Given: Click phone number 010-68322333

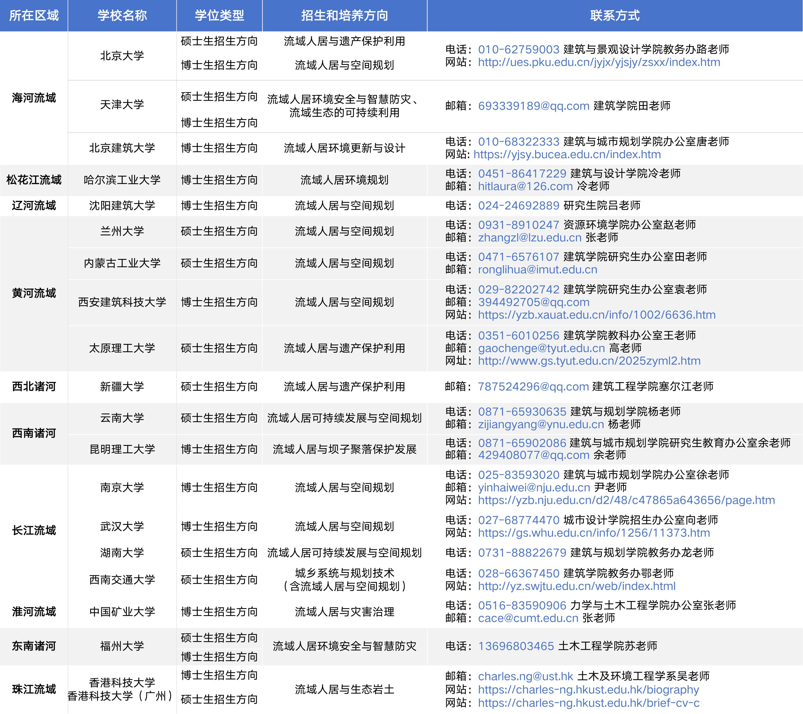Looking at the screenshot, I should (518, 142).
